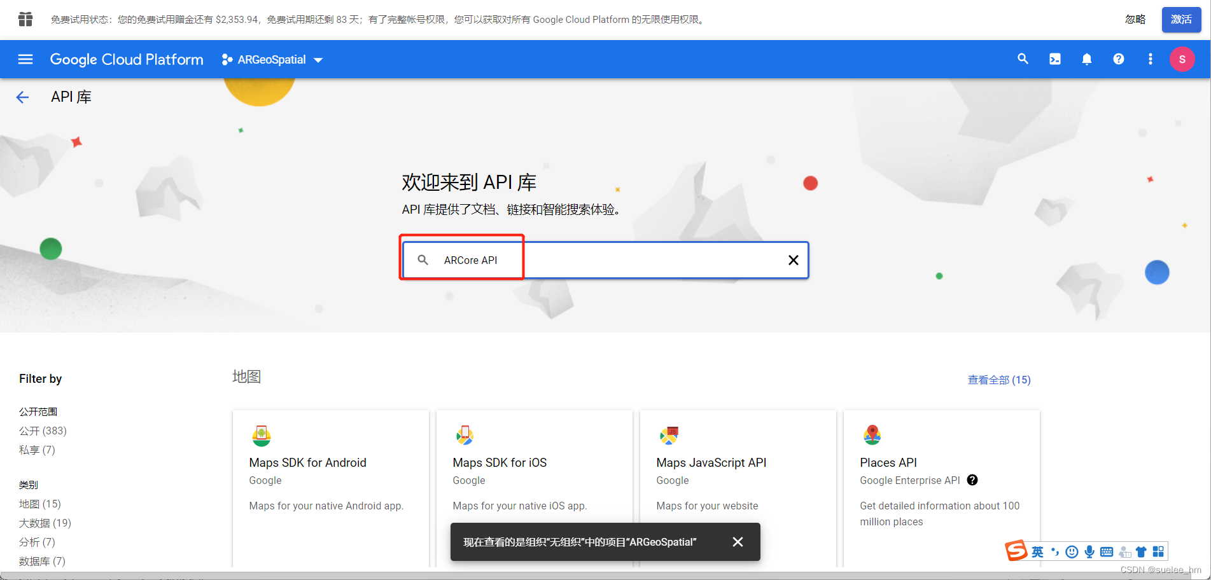Open the emoji smiley in IME bar
The image size is (1211, 580).
point(1072,551)
